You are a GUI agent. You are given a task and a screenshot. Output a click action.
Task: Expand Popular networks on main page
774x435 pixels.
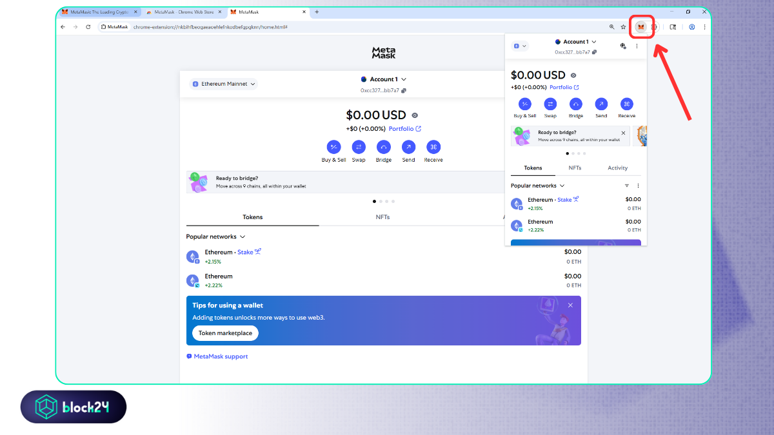pos(216,237)
